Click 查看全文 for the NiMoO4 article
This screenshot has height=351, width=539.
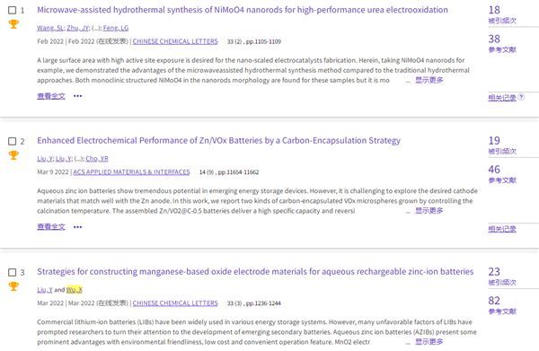(x=51, y=96)
